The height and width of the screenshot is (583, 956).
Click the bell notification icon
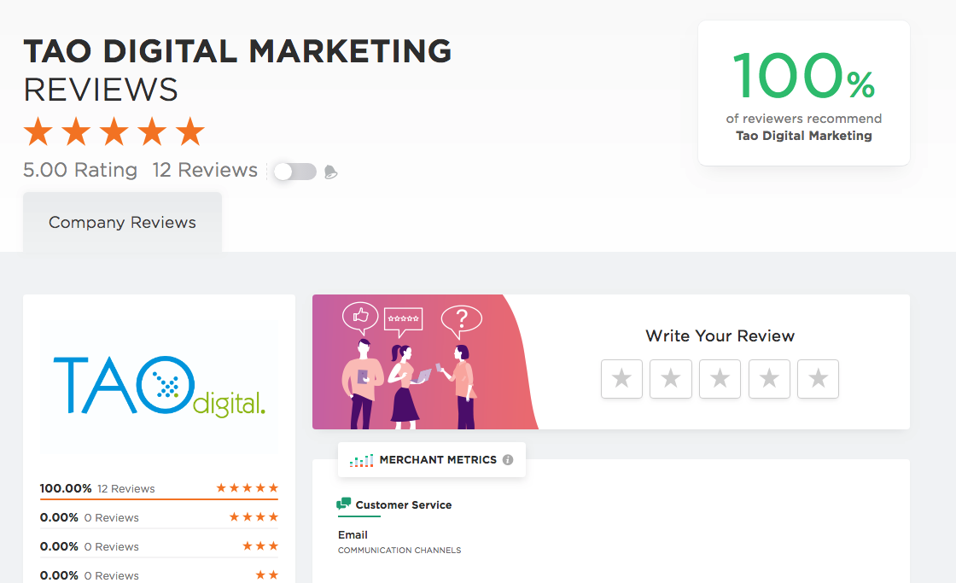point(330,172)
